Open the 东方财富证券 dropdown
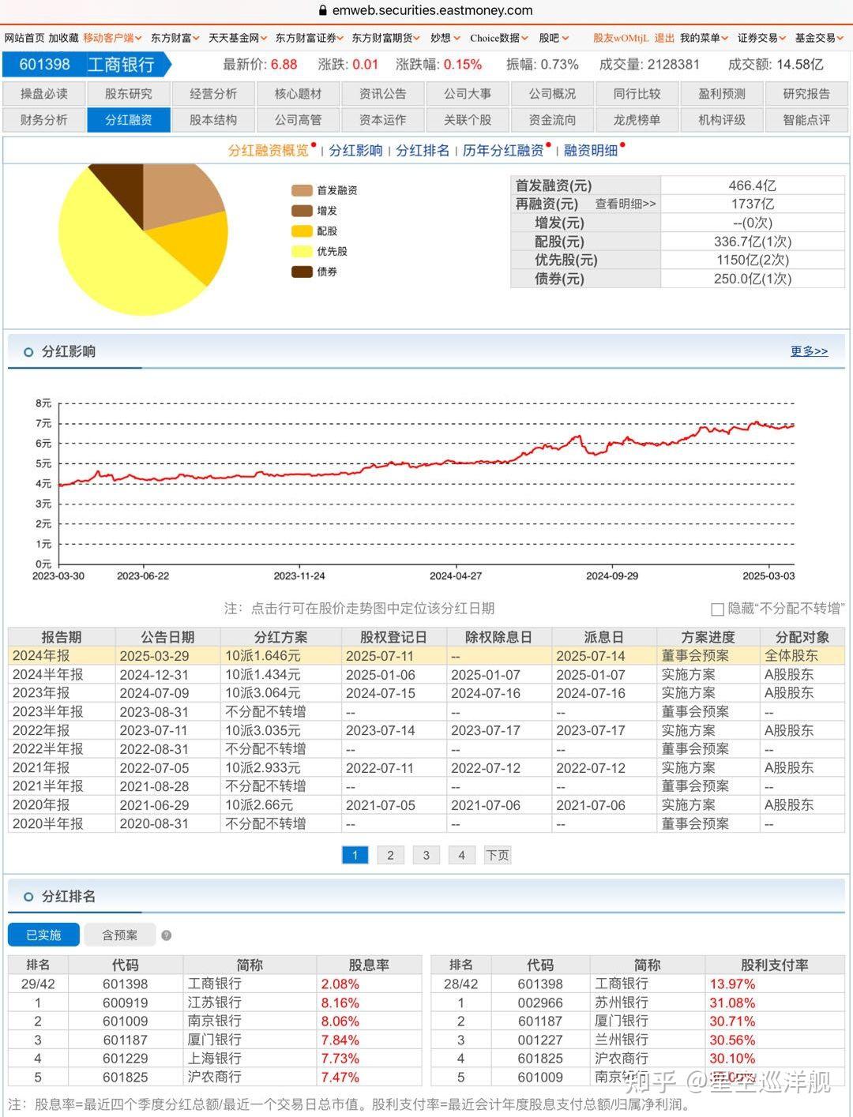Viewport: 853px width, 1117px height. (310, 38)
